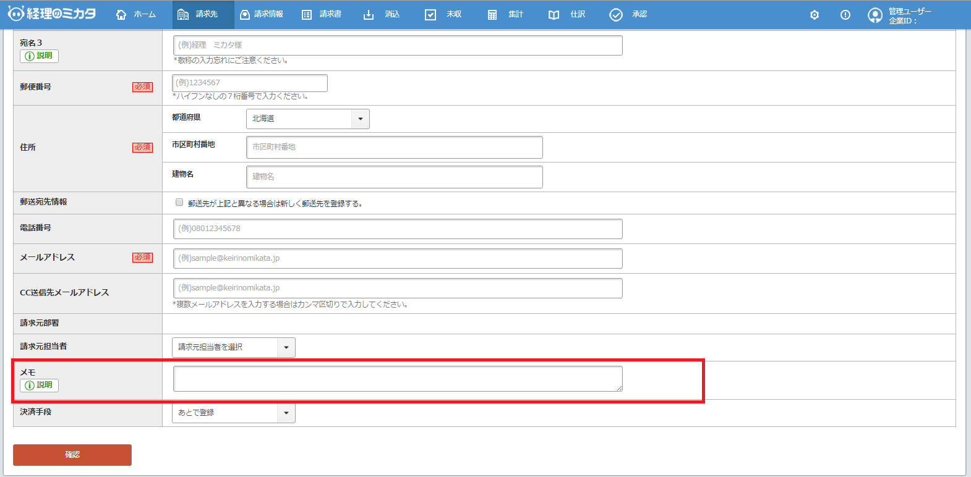The image size is (971, 477).
Task: Click the 仕訳 book icon
Action: click(554, 14)
